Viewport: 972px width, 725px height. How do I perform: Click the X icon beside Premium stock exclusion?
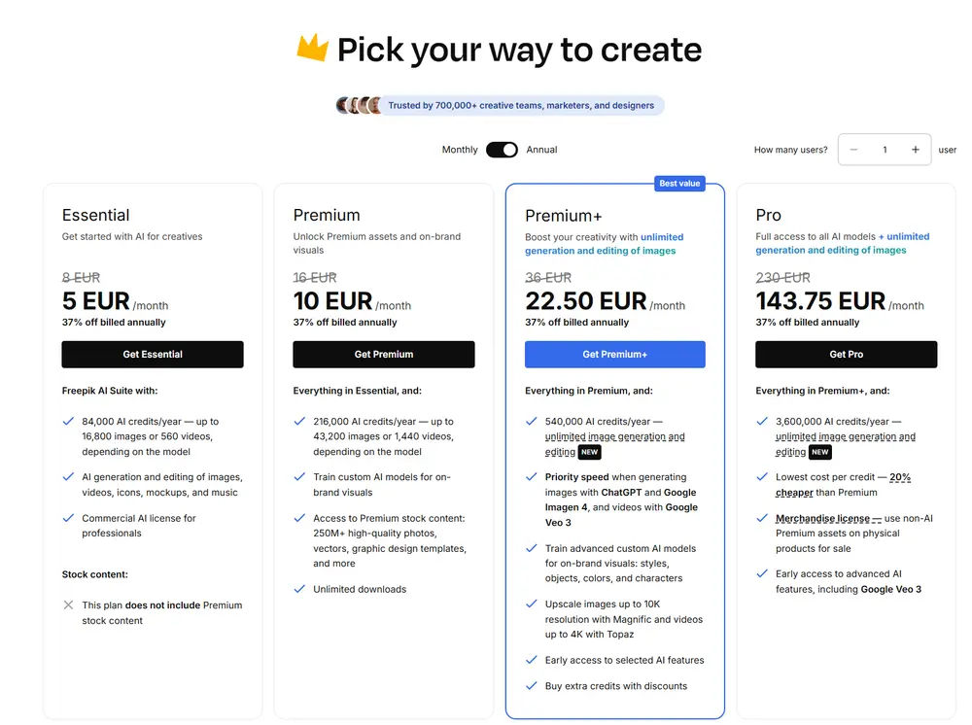pos(68,605)
